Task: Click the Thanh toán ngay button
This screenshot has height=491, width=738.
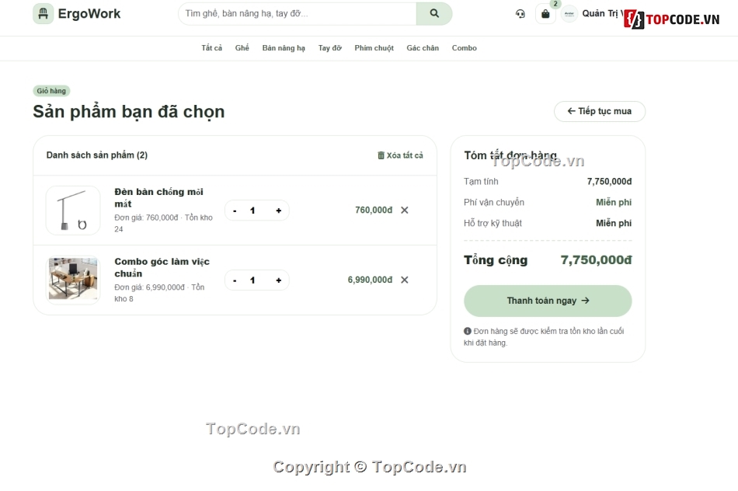Action: click(548, 301)
